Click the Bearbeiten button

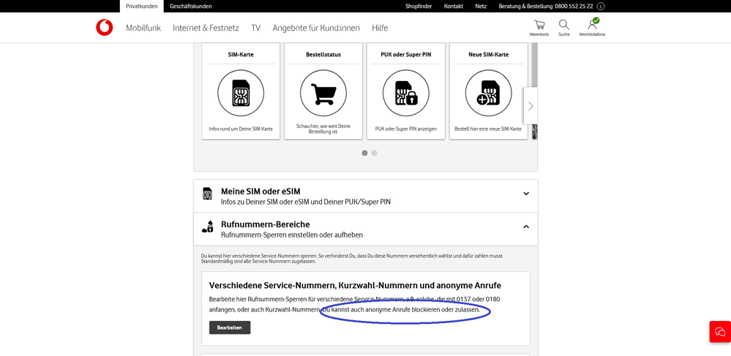click(230, 327)
